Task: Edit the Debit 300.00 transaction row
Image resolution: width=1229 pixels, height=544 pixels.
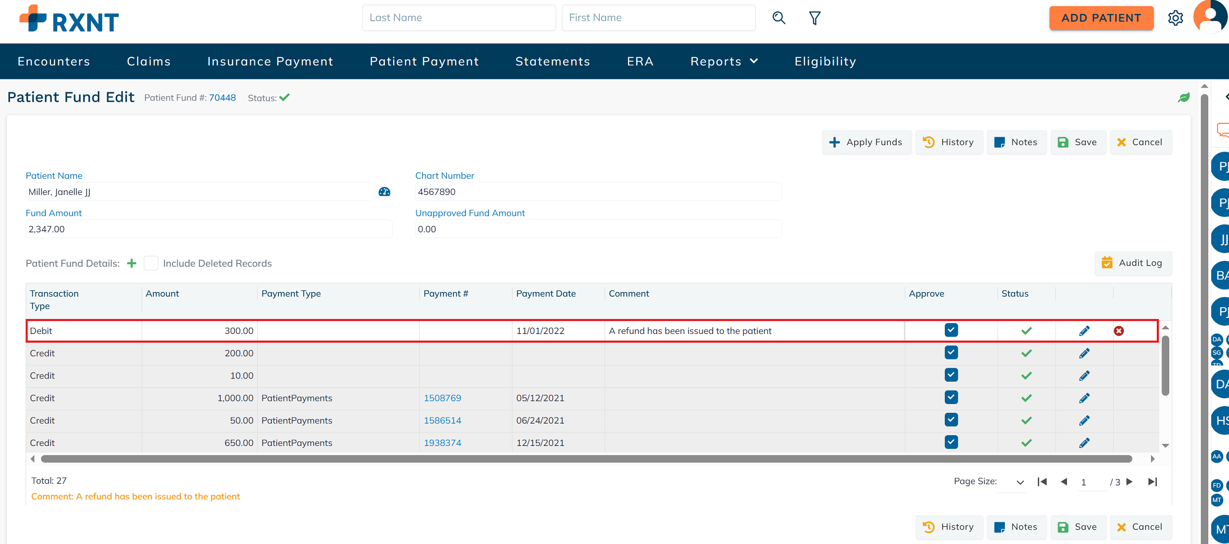Action: click(x=1084, y=331)
